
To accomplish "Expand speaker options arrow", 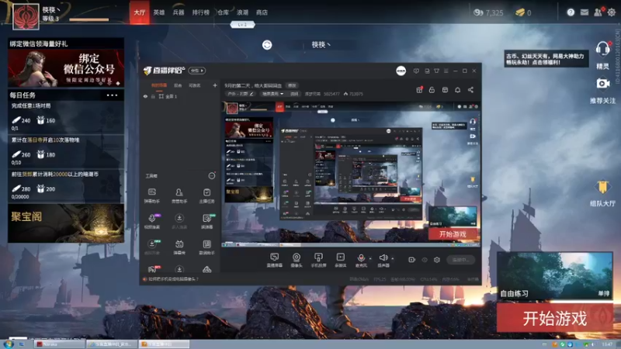I will pos(393,258).
